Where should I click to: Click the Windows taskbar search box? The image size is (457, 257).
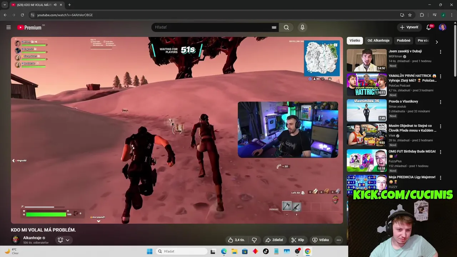coord(182,251)
